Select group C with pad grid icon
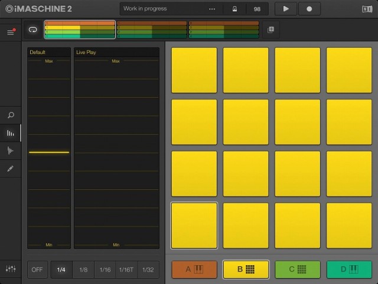This screenshot has height=284, width=378. [x=298, y=269]
